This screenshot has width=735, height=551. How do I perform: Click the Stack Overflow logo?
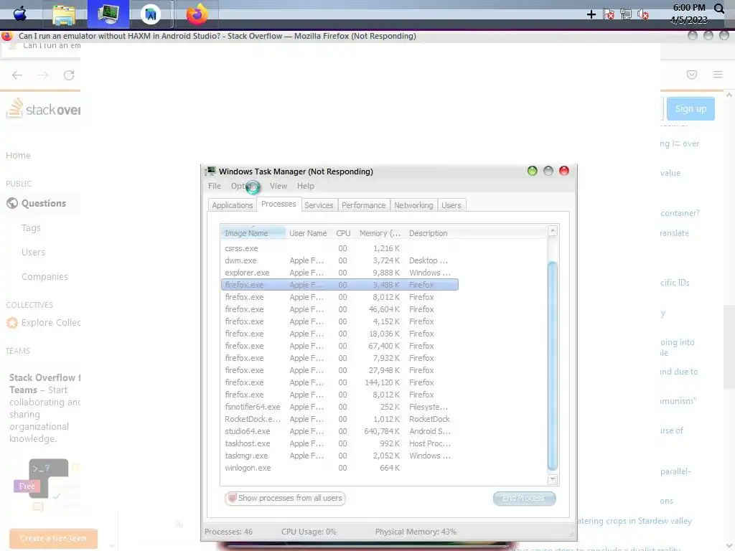[x=43, y=109]
